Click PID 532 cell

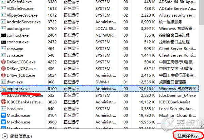click(51, 95)
